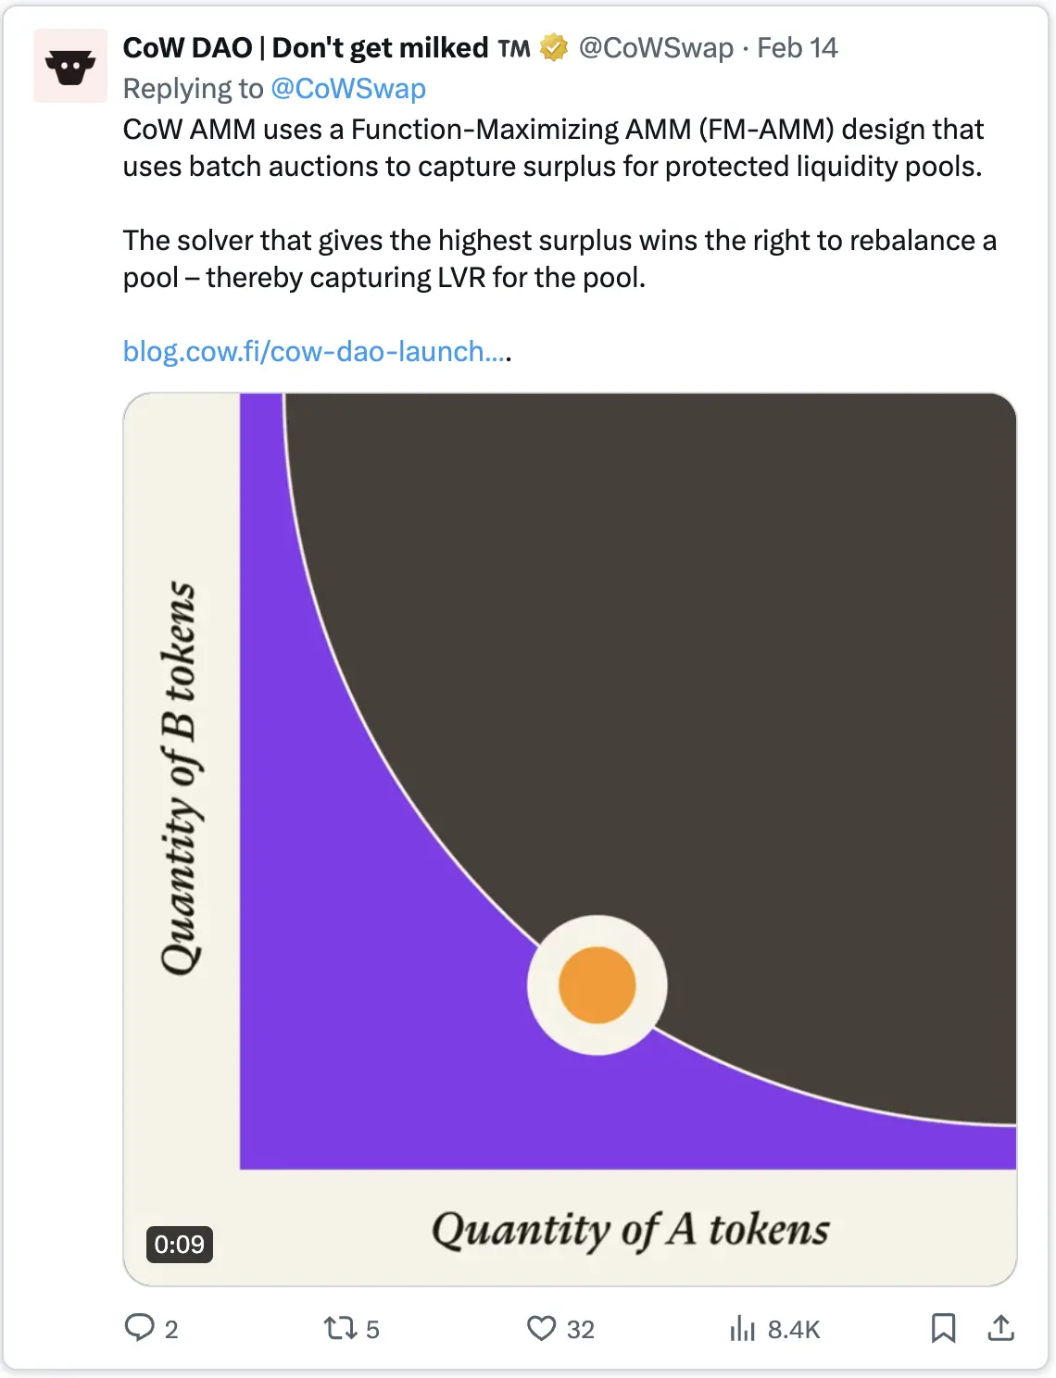Image resolution: width=1056 pixels, height=1378 pixels.
Task: Repost the tweet via the retweet icon
Action: pyautogui.click(x=340, y=1329)
